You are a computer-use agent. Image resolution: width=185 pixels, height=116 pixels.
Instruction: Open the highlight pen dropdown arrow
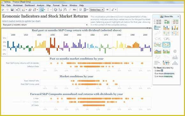click(115, 10)
